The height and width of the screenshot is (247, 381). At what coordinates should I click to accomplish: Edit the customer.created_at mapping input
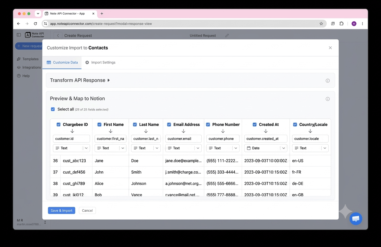pyautogui.click(x=266, y=139)
